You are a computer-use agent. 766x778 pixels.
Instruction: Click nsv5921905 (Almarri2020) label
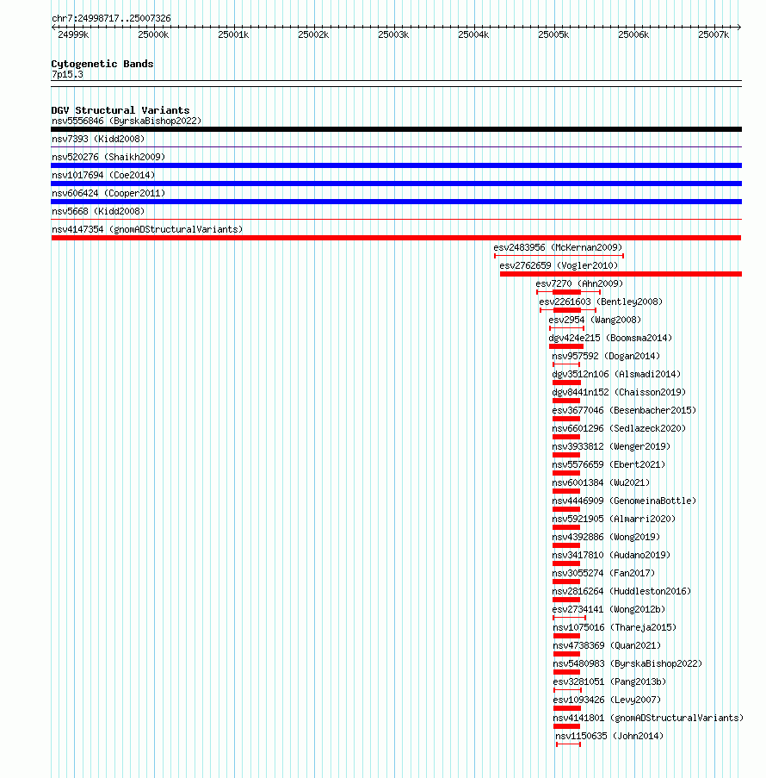[x=614, y=519]
